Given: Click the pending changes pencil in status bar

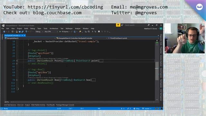Looking at the screenshot, I should point(128,109).
